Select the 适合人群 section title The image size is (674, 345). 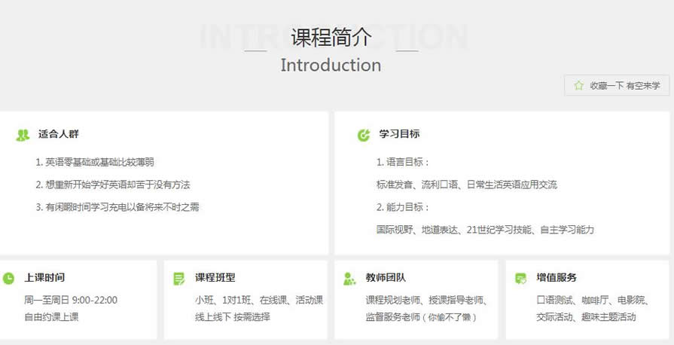click(59, 134)
